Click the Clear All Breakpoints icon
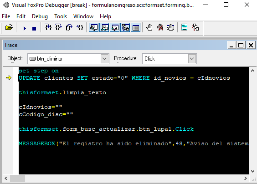 tap(160, 27)
